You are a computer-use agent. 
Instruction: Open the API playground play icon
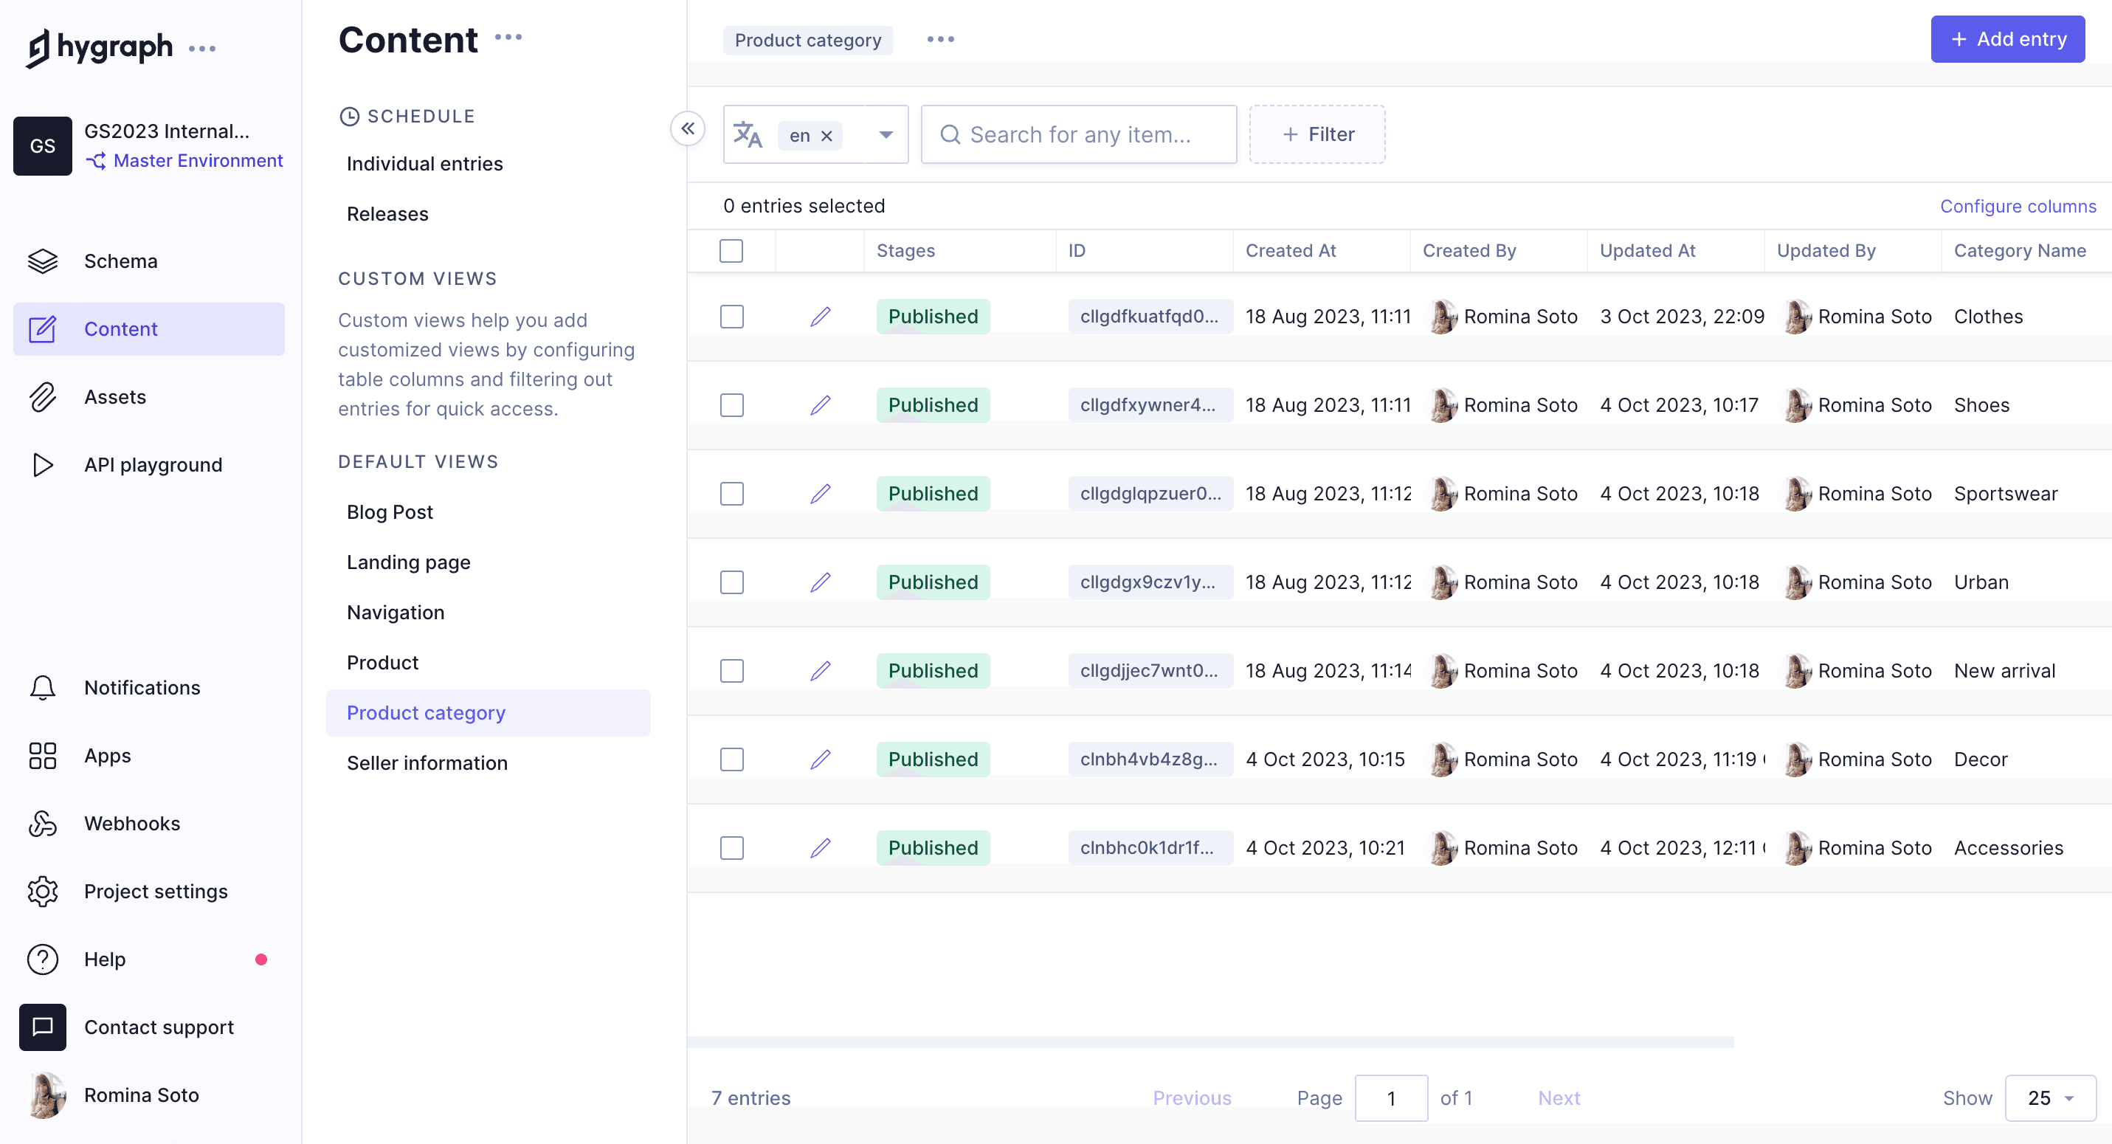tap(43, 465)
